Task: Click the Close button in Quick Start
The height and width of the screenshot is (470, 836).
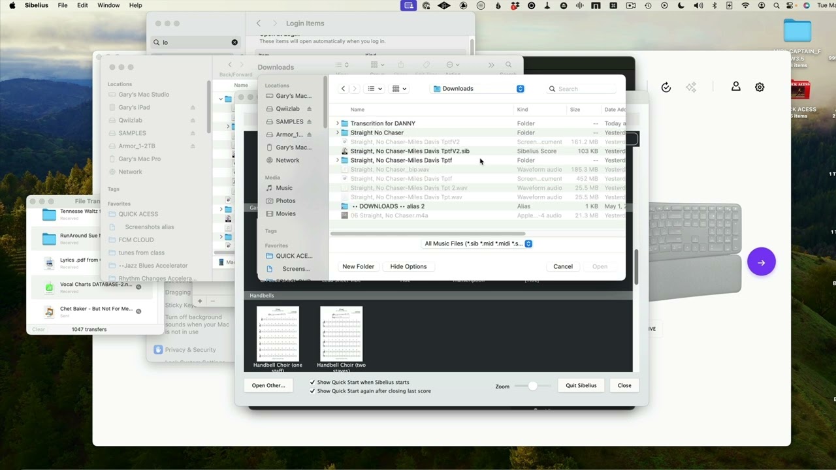Action: [624, 385]
